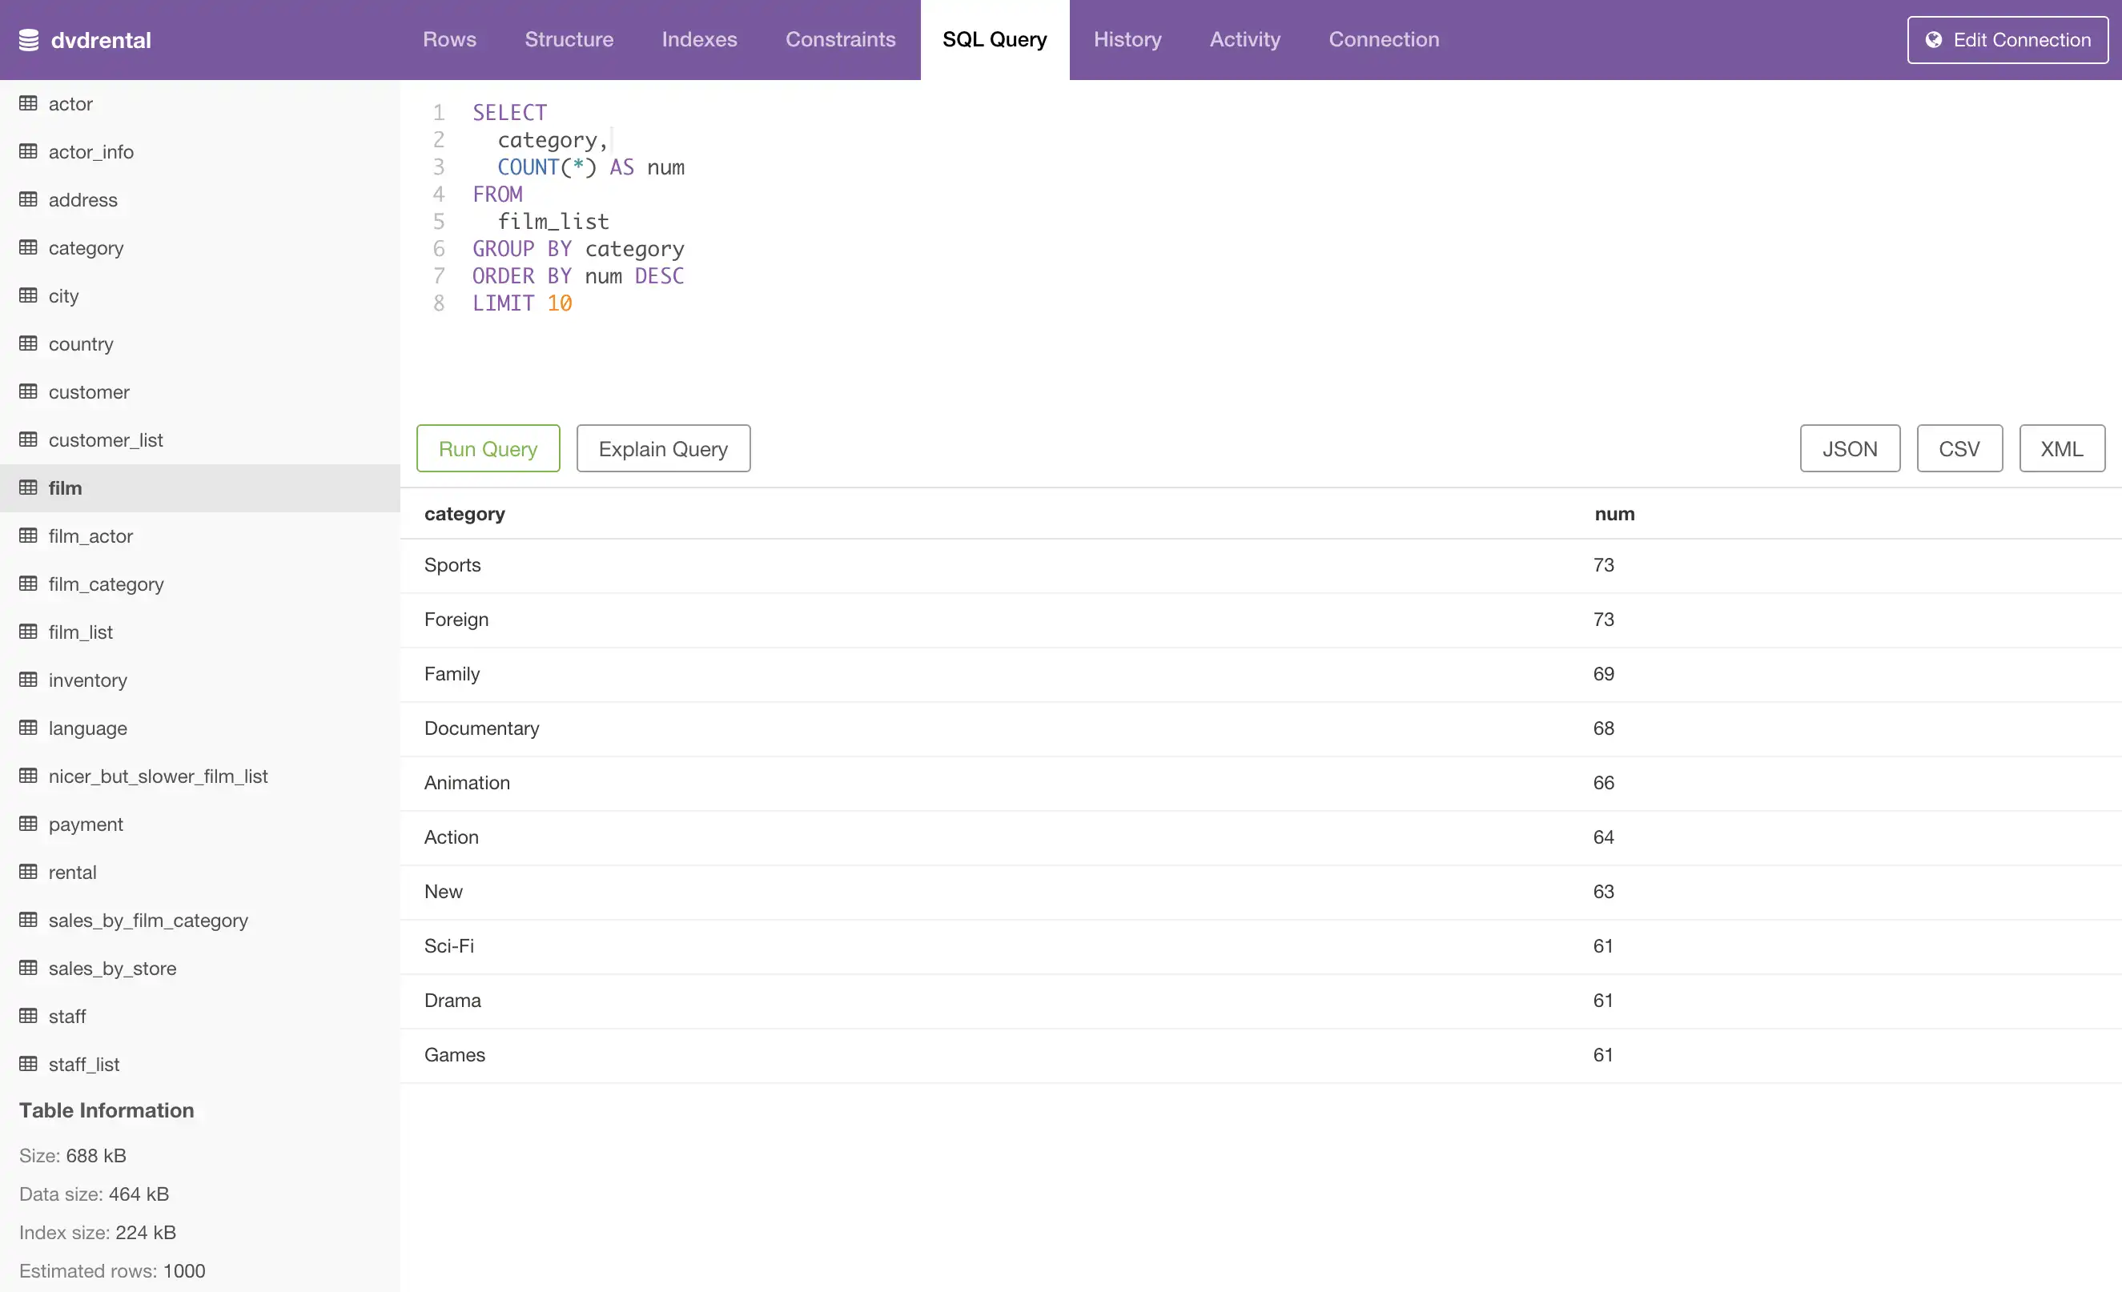The image size is (2122, 1292).
Task: Expand the rental table entry
Action: click(x=71, y=873)
